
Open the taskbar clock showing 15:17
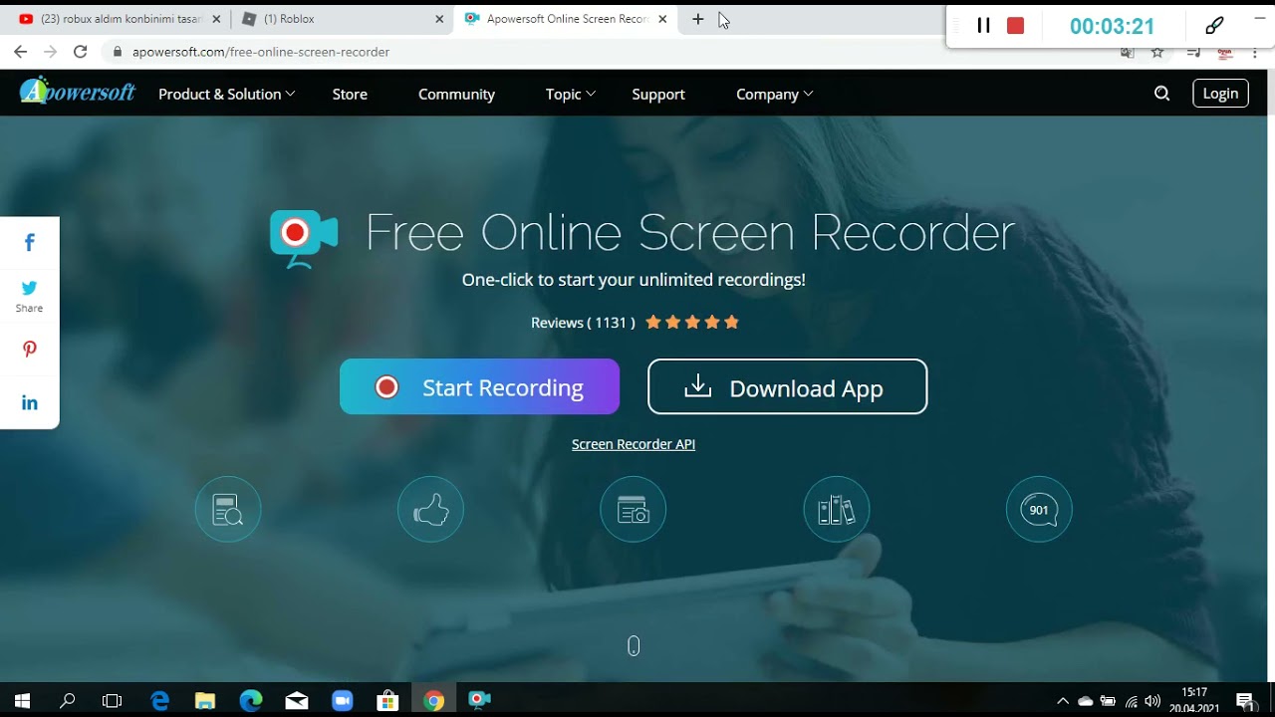(1195, 700)
